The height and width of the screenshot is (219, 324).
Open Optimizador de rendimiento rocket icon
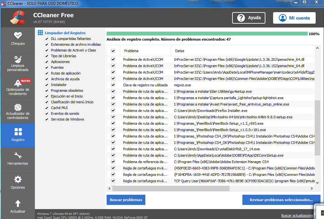18,83
